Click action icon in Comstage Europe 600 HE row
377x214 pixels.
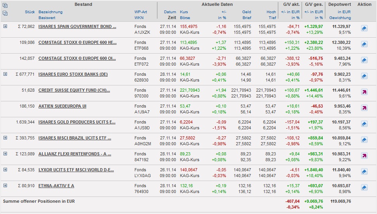(x=364, y=45)
